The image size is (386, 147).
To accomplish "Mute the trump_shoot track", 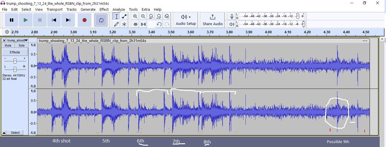I will tap(8, 45).
